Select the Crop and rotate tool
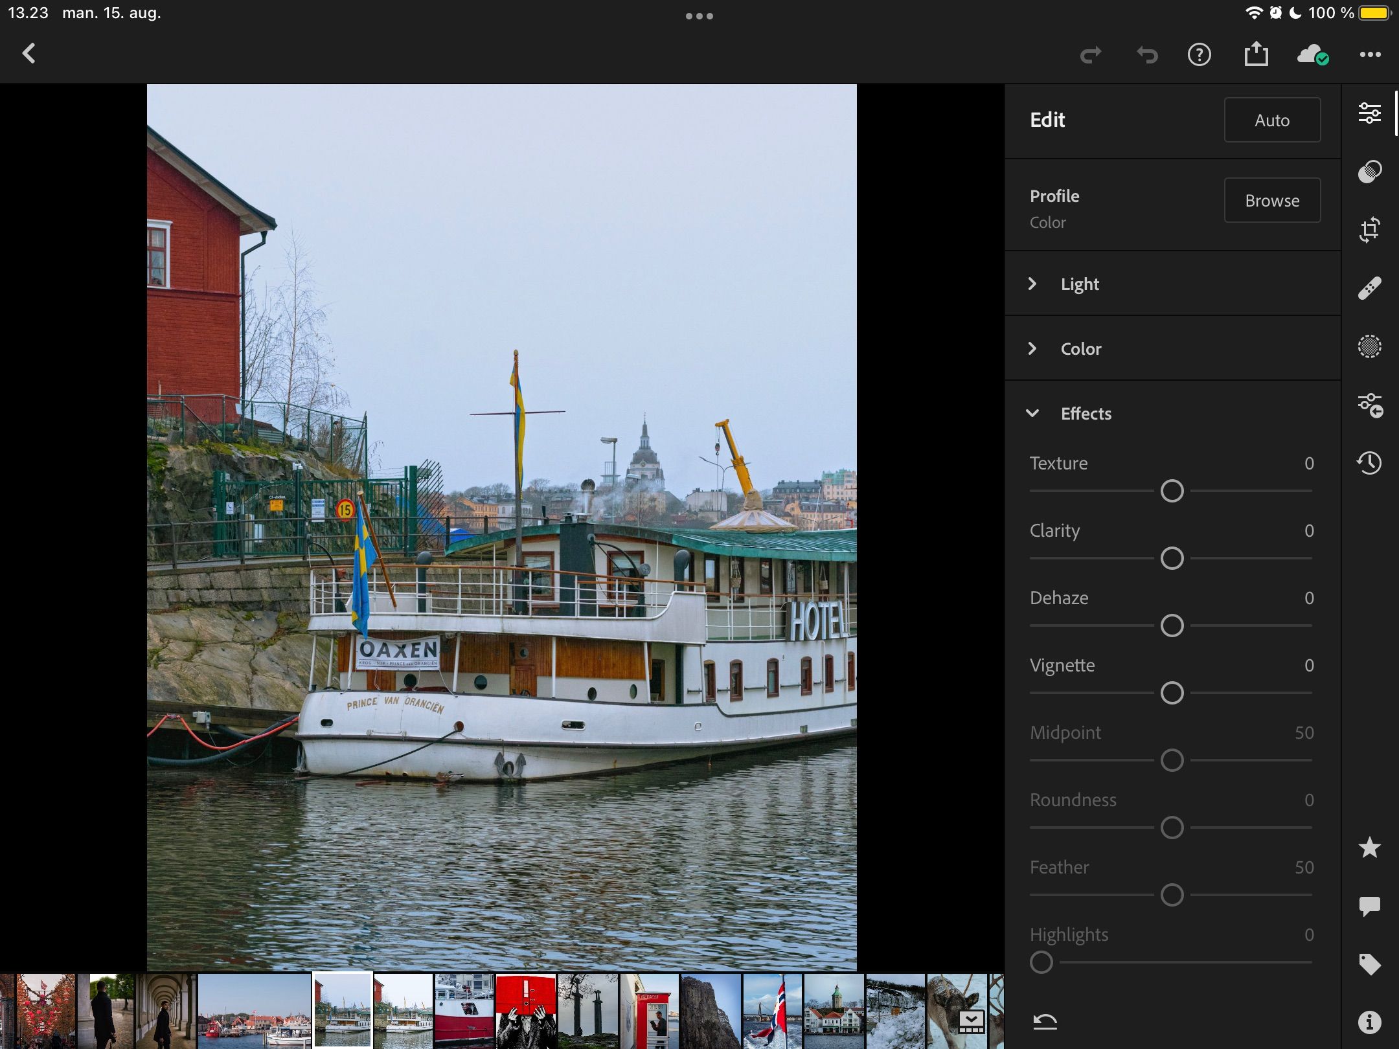Screen dimensions: 1399x1049 click(1369, 230)
